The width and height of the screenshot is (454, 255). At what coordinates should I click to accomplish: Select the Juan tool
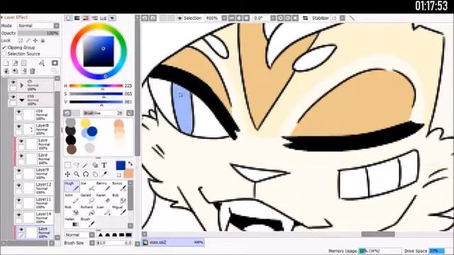coord(103,210)
